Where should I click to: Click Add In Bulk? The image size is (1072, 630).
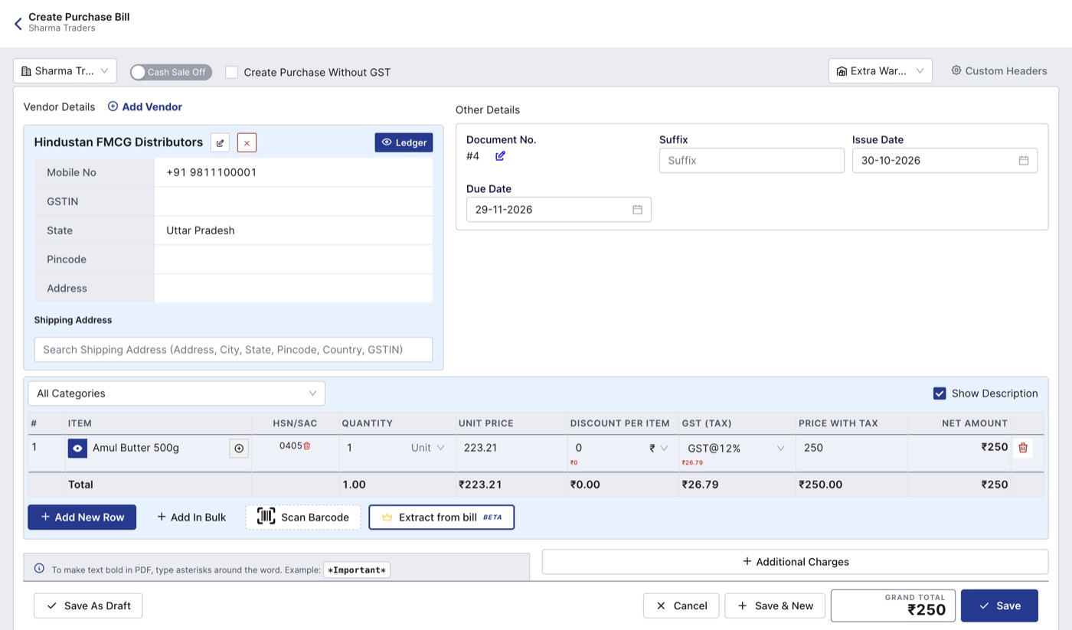click(x=191, y=517)
